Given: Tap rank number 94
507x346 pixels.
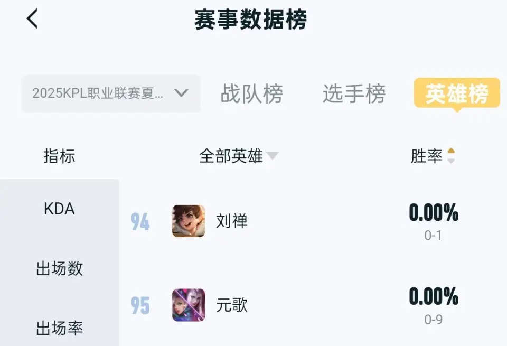Looking at the screenshot, I should point(140,221).
